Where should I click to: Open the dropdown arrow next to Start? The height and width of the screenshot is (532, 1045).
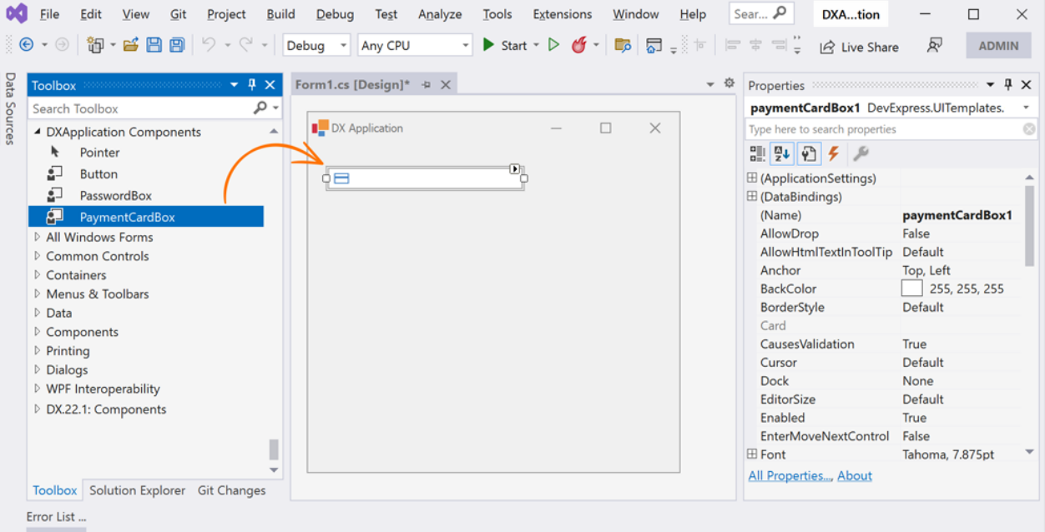537,45
